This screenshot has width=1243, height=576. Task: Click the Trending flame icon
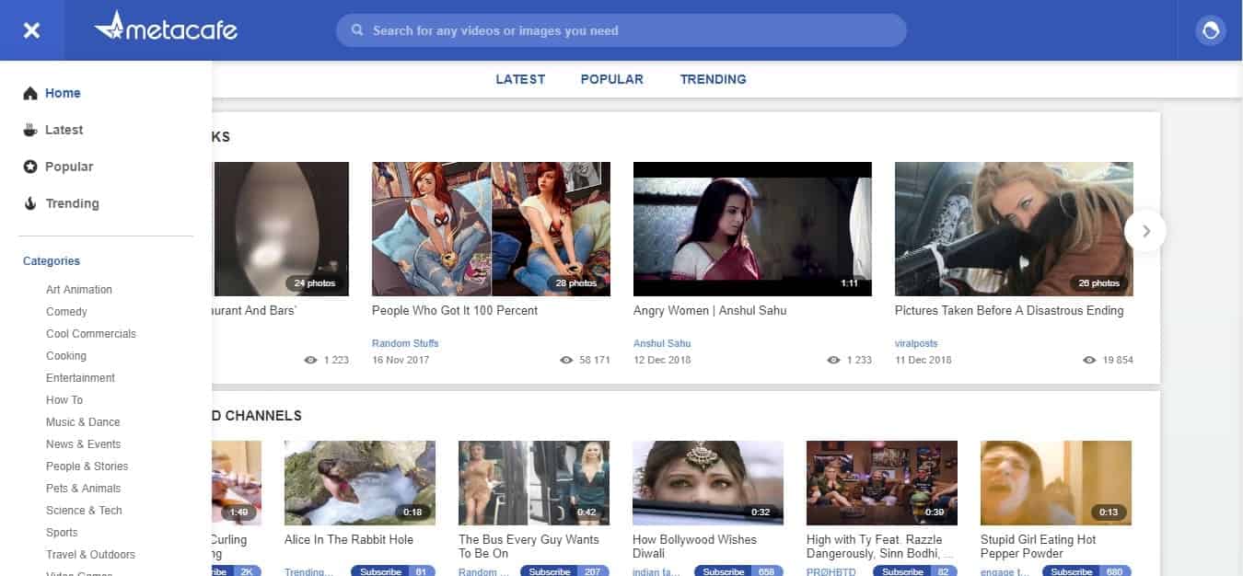(x=30, y=203)
